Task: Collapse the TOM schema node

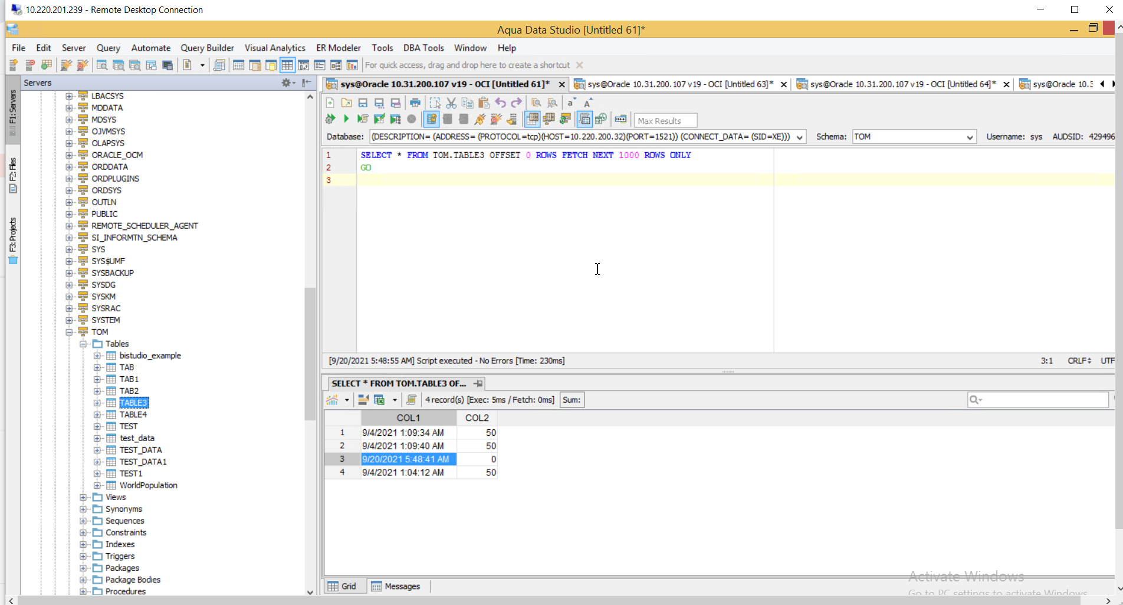Action: point(69,332)
